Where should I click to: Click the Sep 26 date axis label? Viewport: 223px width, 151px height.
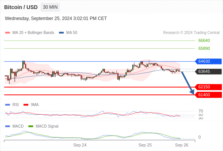point(182,145)
